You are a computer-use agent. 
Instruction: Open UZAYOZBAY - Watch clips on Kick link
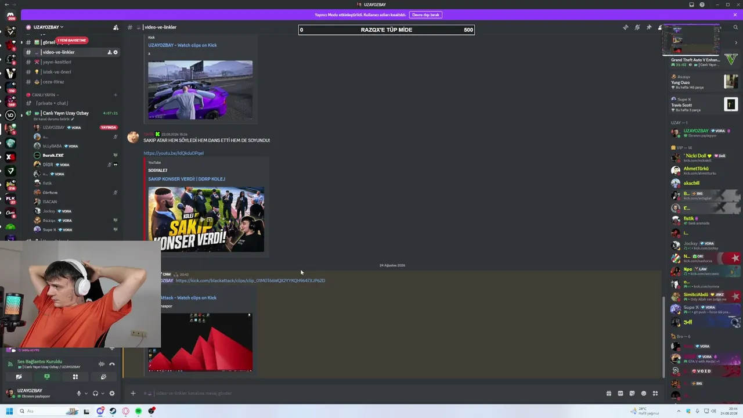click(182, 45)
